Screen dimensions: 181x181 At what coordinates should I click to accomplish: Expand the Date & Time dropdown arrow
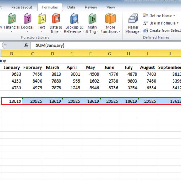click(x=60, y=31)
